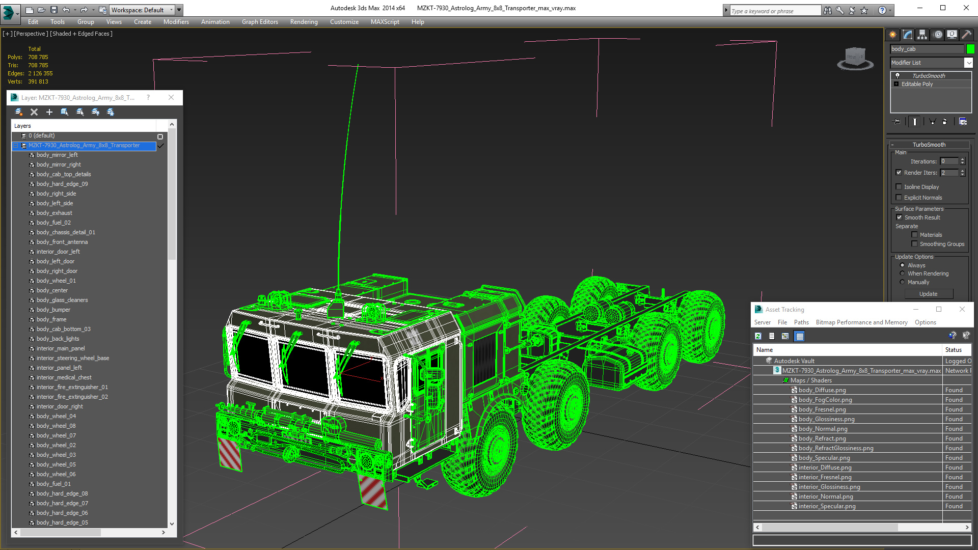The width and height of the screenshot is (978, 550).
Task: Click the favorites star icon in title bar
Action: (x=864, y=10)
